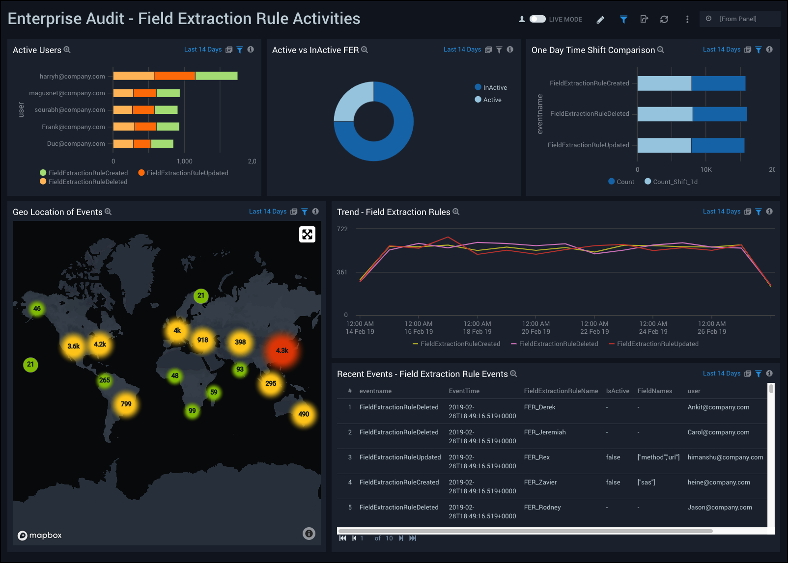Viewport: 788px width, 563px height.
Task: Open Active Users panel magnifier icon
Action: tap(67, 50)
